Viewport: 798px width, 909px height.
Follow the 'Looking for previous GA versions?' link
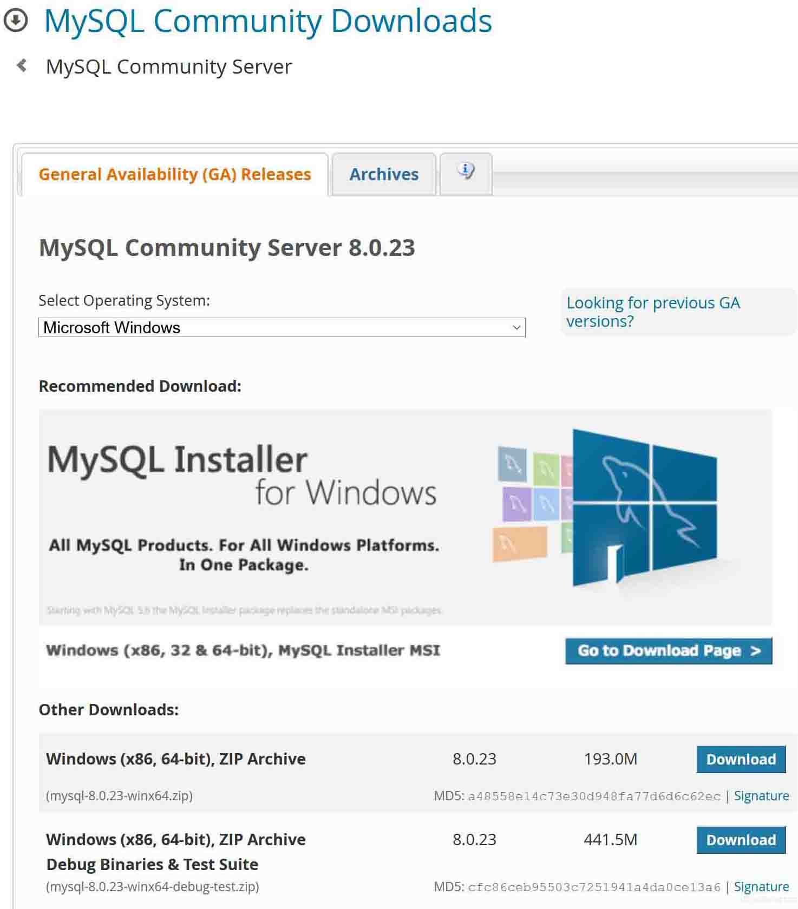[x=653, y=312]
